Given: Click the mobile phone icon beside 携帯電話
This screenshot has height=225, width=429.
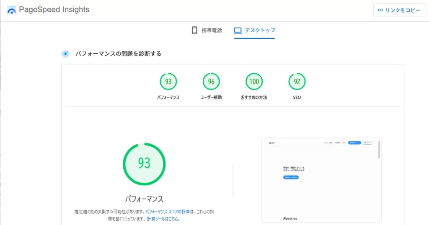Looking at the screenshot, I should tap(194, 31).
